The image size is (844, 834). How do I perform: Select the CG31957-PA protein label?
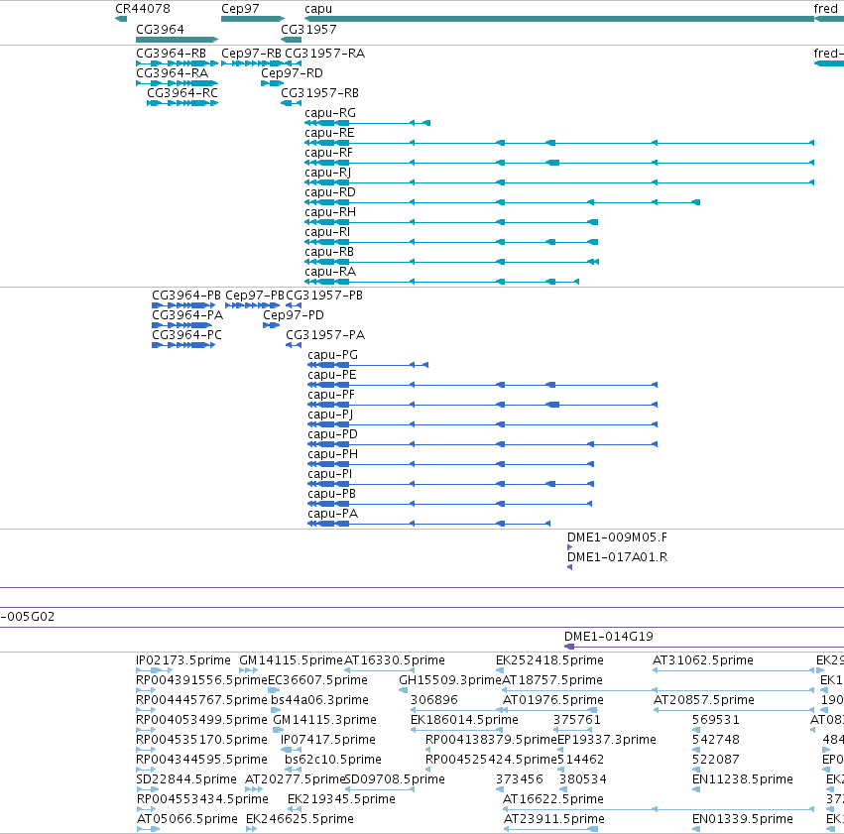click(325, 335)
